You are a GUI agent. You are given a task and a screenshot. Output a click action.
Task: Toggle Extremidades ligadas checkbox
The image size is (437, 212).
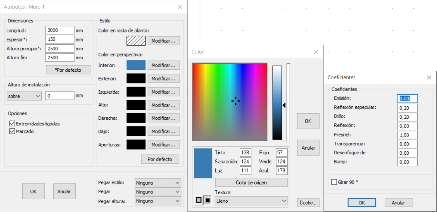(12, 123)
